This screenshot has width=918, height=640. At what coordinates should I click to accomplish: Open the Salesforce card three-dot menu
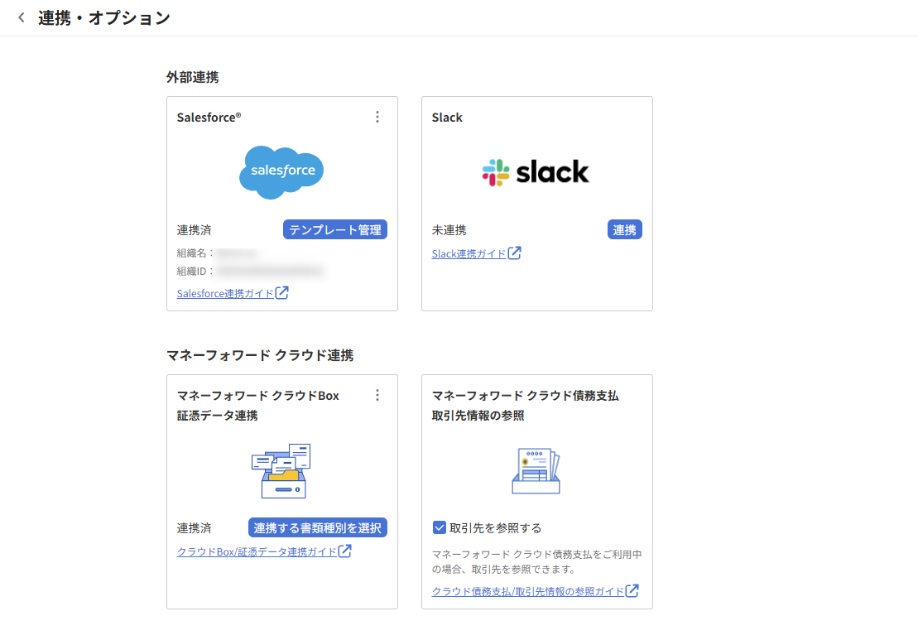(377, 117)
